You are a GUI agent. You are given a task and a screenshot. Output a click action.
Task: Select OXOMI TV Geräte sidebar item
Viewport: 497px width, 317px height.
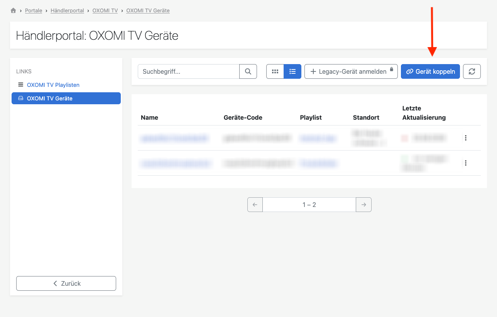[x=66, y=98]
